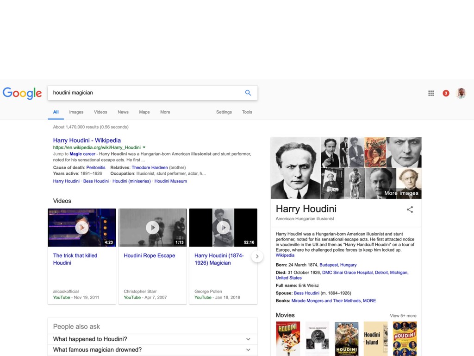Open the 'Budapest, Hungary' birthplace link
The height and width of the screenshot is (356, 474).
pos(338,265)
